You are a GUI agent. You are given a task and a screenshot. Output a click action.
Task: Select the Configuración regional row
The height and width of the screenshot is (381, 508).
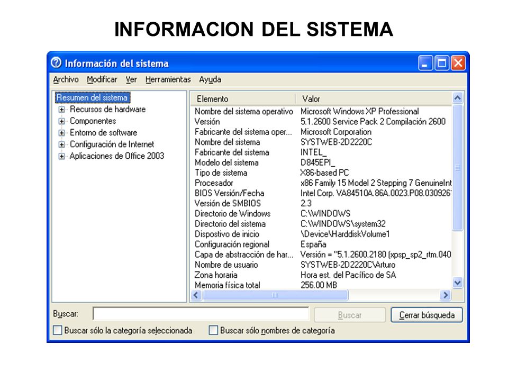click(321, 244)
